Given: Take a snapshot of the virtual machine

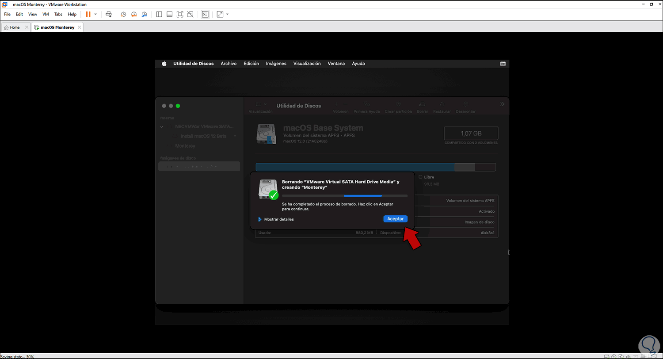Looking at the screenshot, I should point(123,14).
